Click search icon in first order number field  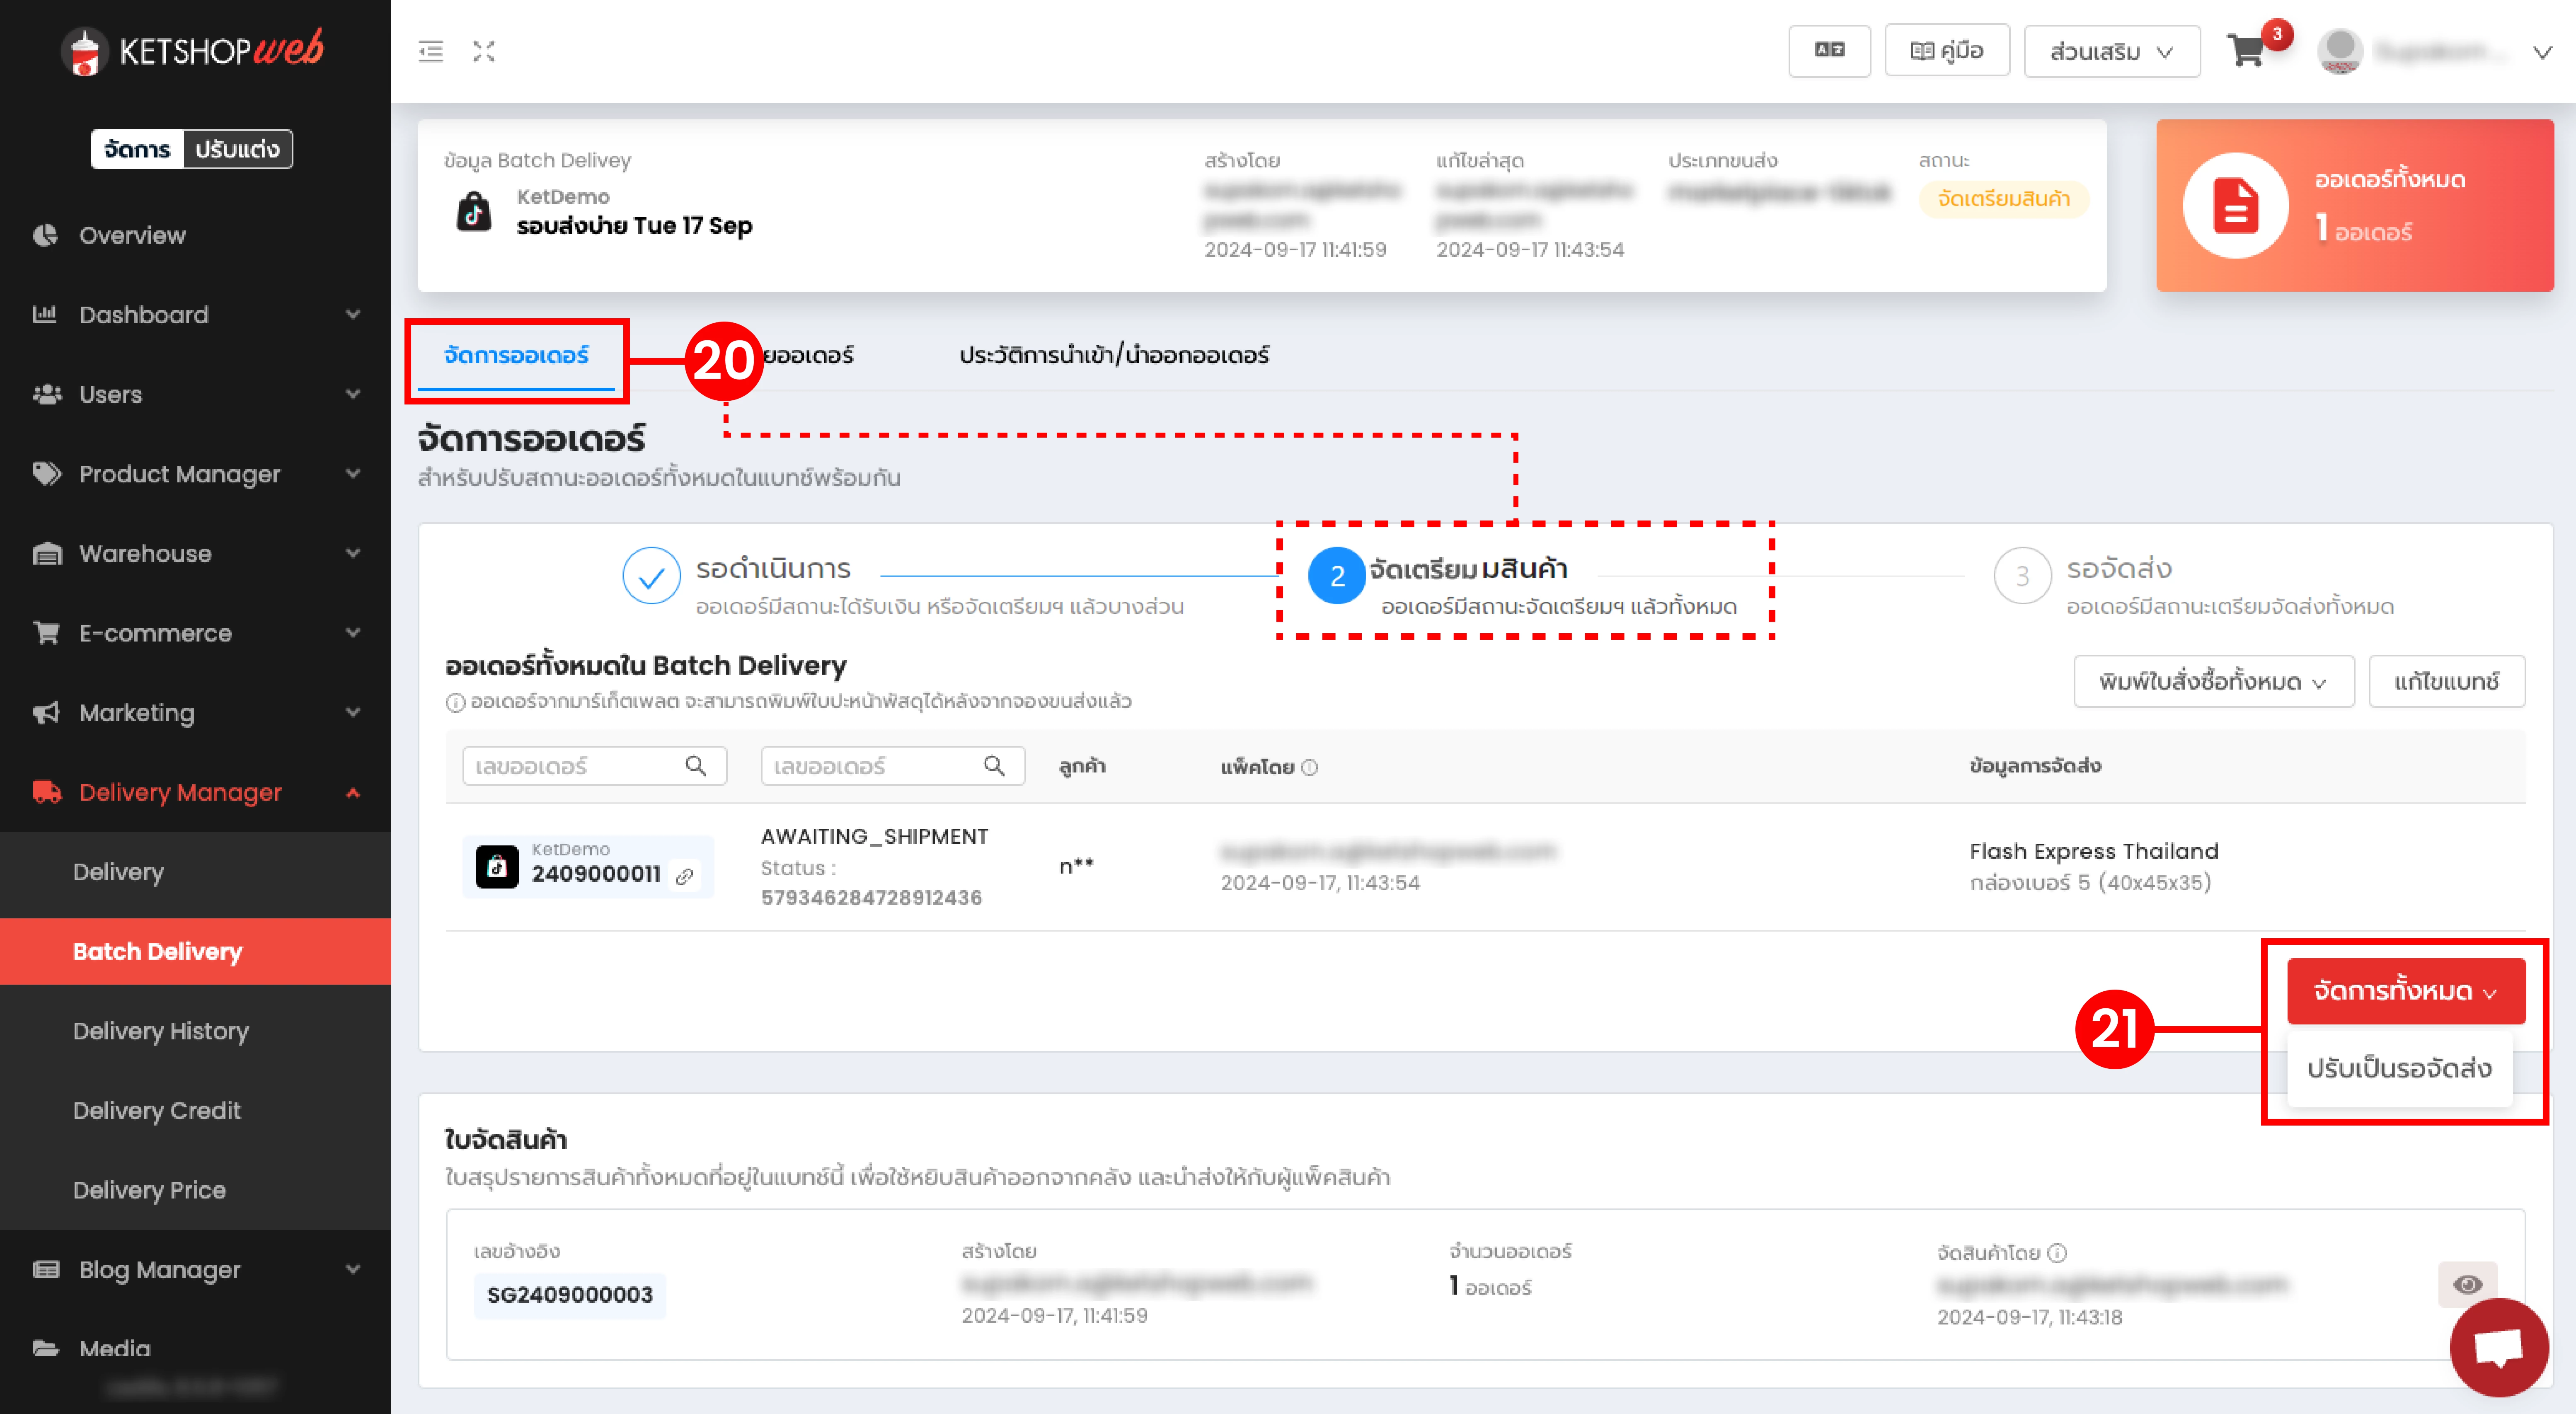(x=696, y=766)
